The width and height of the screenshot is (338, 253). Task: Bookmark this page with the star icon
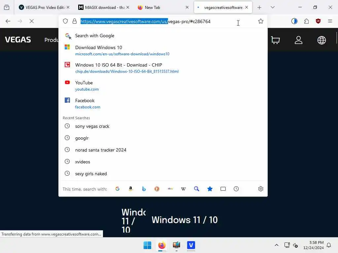coord(261,21)
